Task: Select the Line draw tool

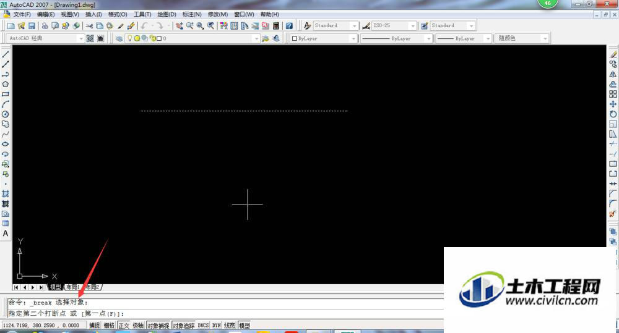Action: [x=6, y=54]
